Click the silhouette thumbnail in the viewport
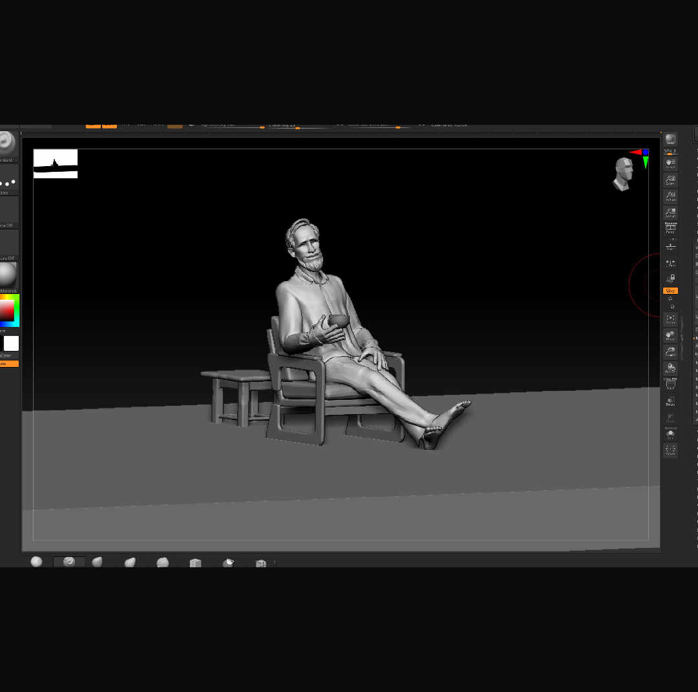The height and width of the screenshot is (692, 698). point(56,163)
